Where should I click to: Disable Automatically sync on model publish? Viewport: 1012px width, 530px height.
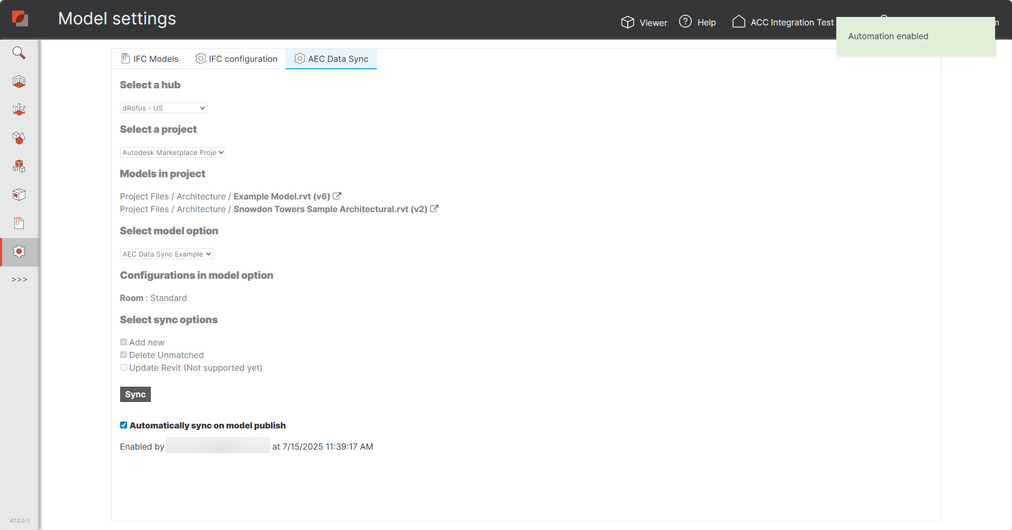pyautogui.click(x=123, y=425)
